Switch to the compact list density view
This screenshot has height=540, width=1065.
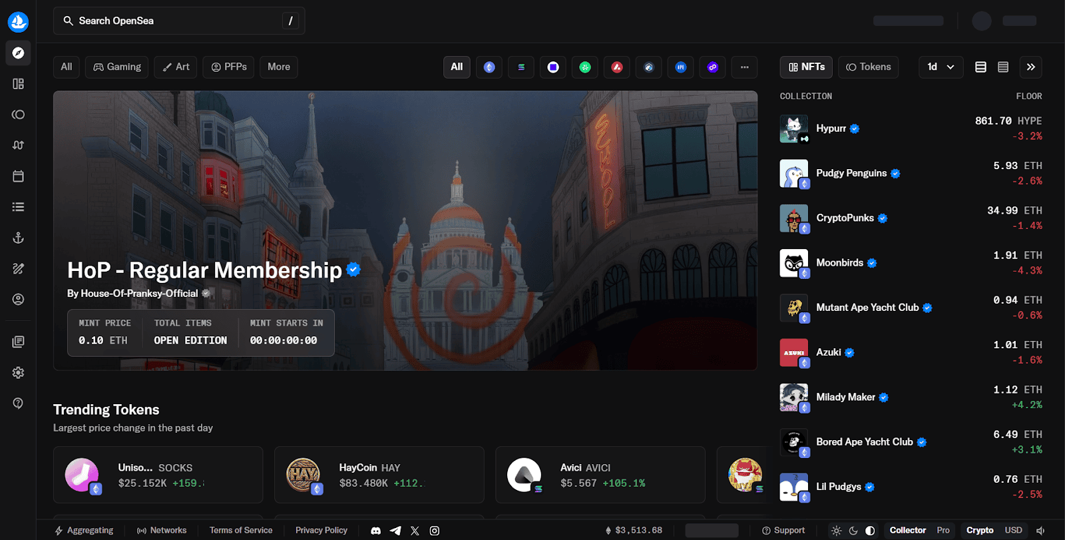(x=1003, y=67)
